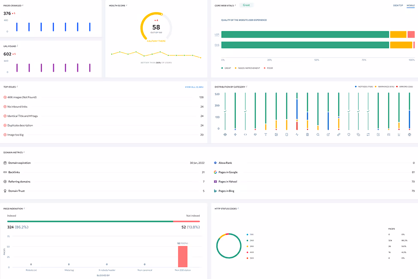Screen dimensions: 418x279
Task: Click the error icon beside 4XX images
Action: pos(5,97)
